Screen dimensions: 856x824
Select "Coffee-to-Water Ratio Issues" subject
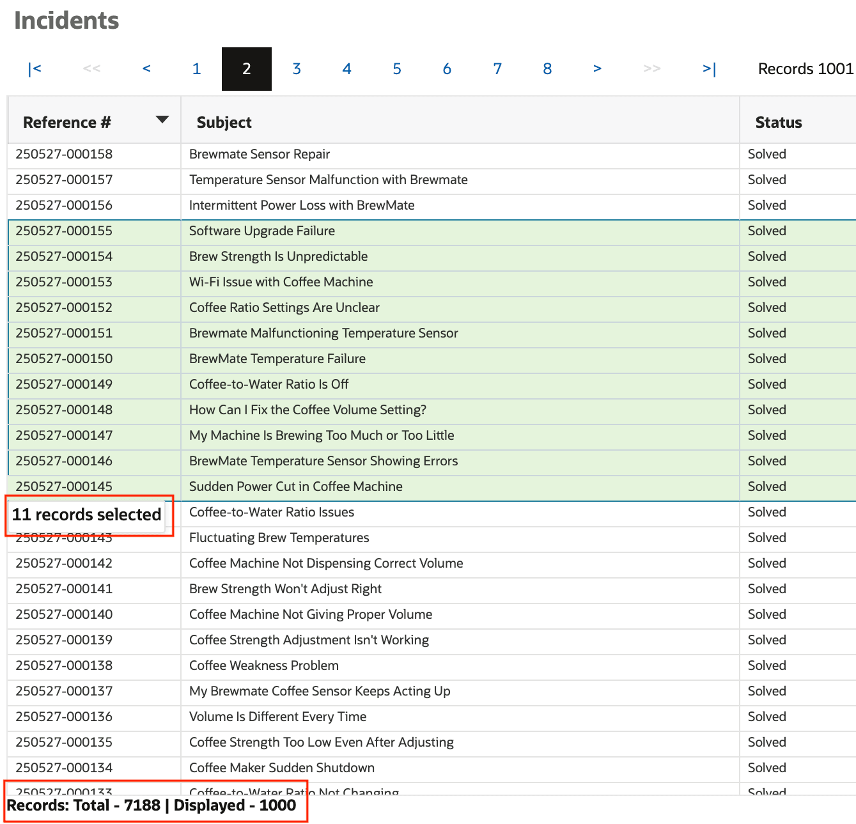(272, 512)
